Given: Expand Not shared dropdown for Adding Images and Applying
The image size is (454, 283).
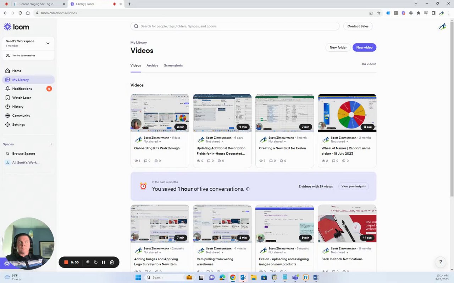Looking at the screenshot, I should click(x=152, y=252).
